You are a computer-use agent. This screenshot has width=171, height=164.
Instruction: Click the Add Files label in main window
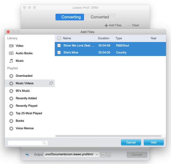tap(115, 25)
